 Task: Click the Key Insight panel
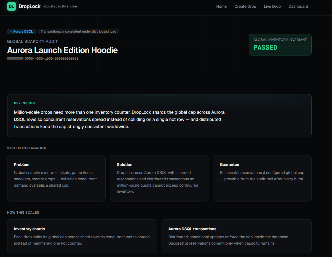(159, 116)
